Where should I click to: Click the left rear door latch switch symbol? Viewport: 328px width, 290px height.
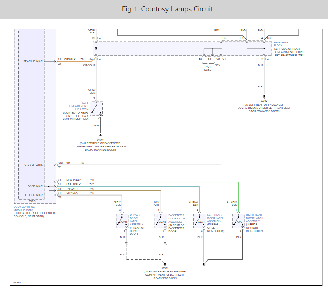coord(200,221)
